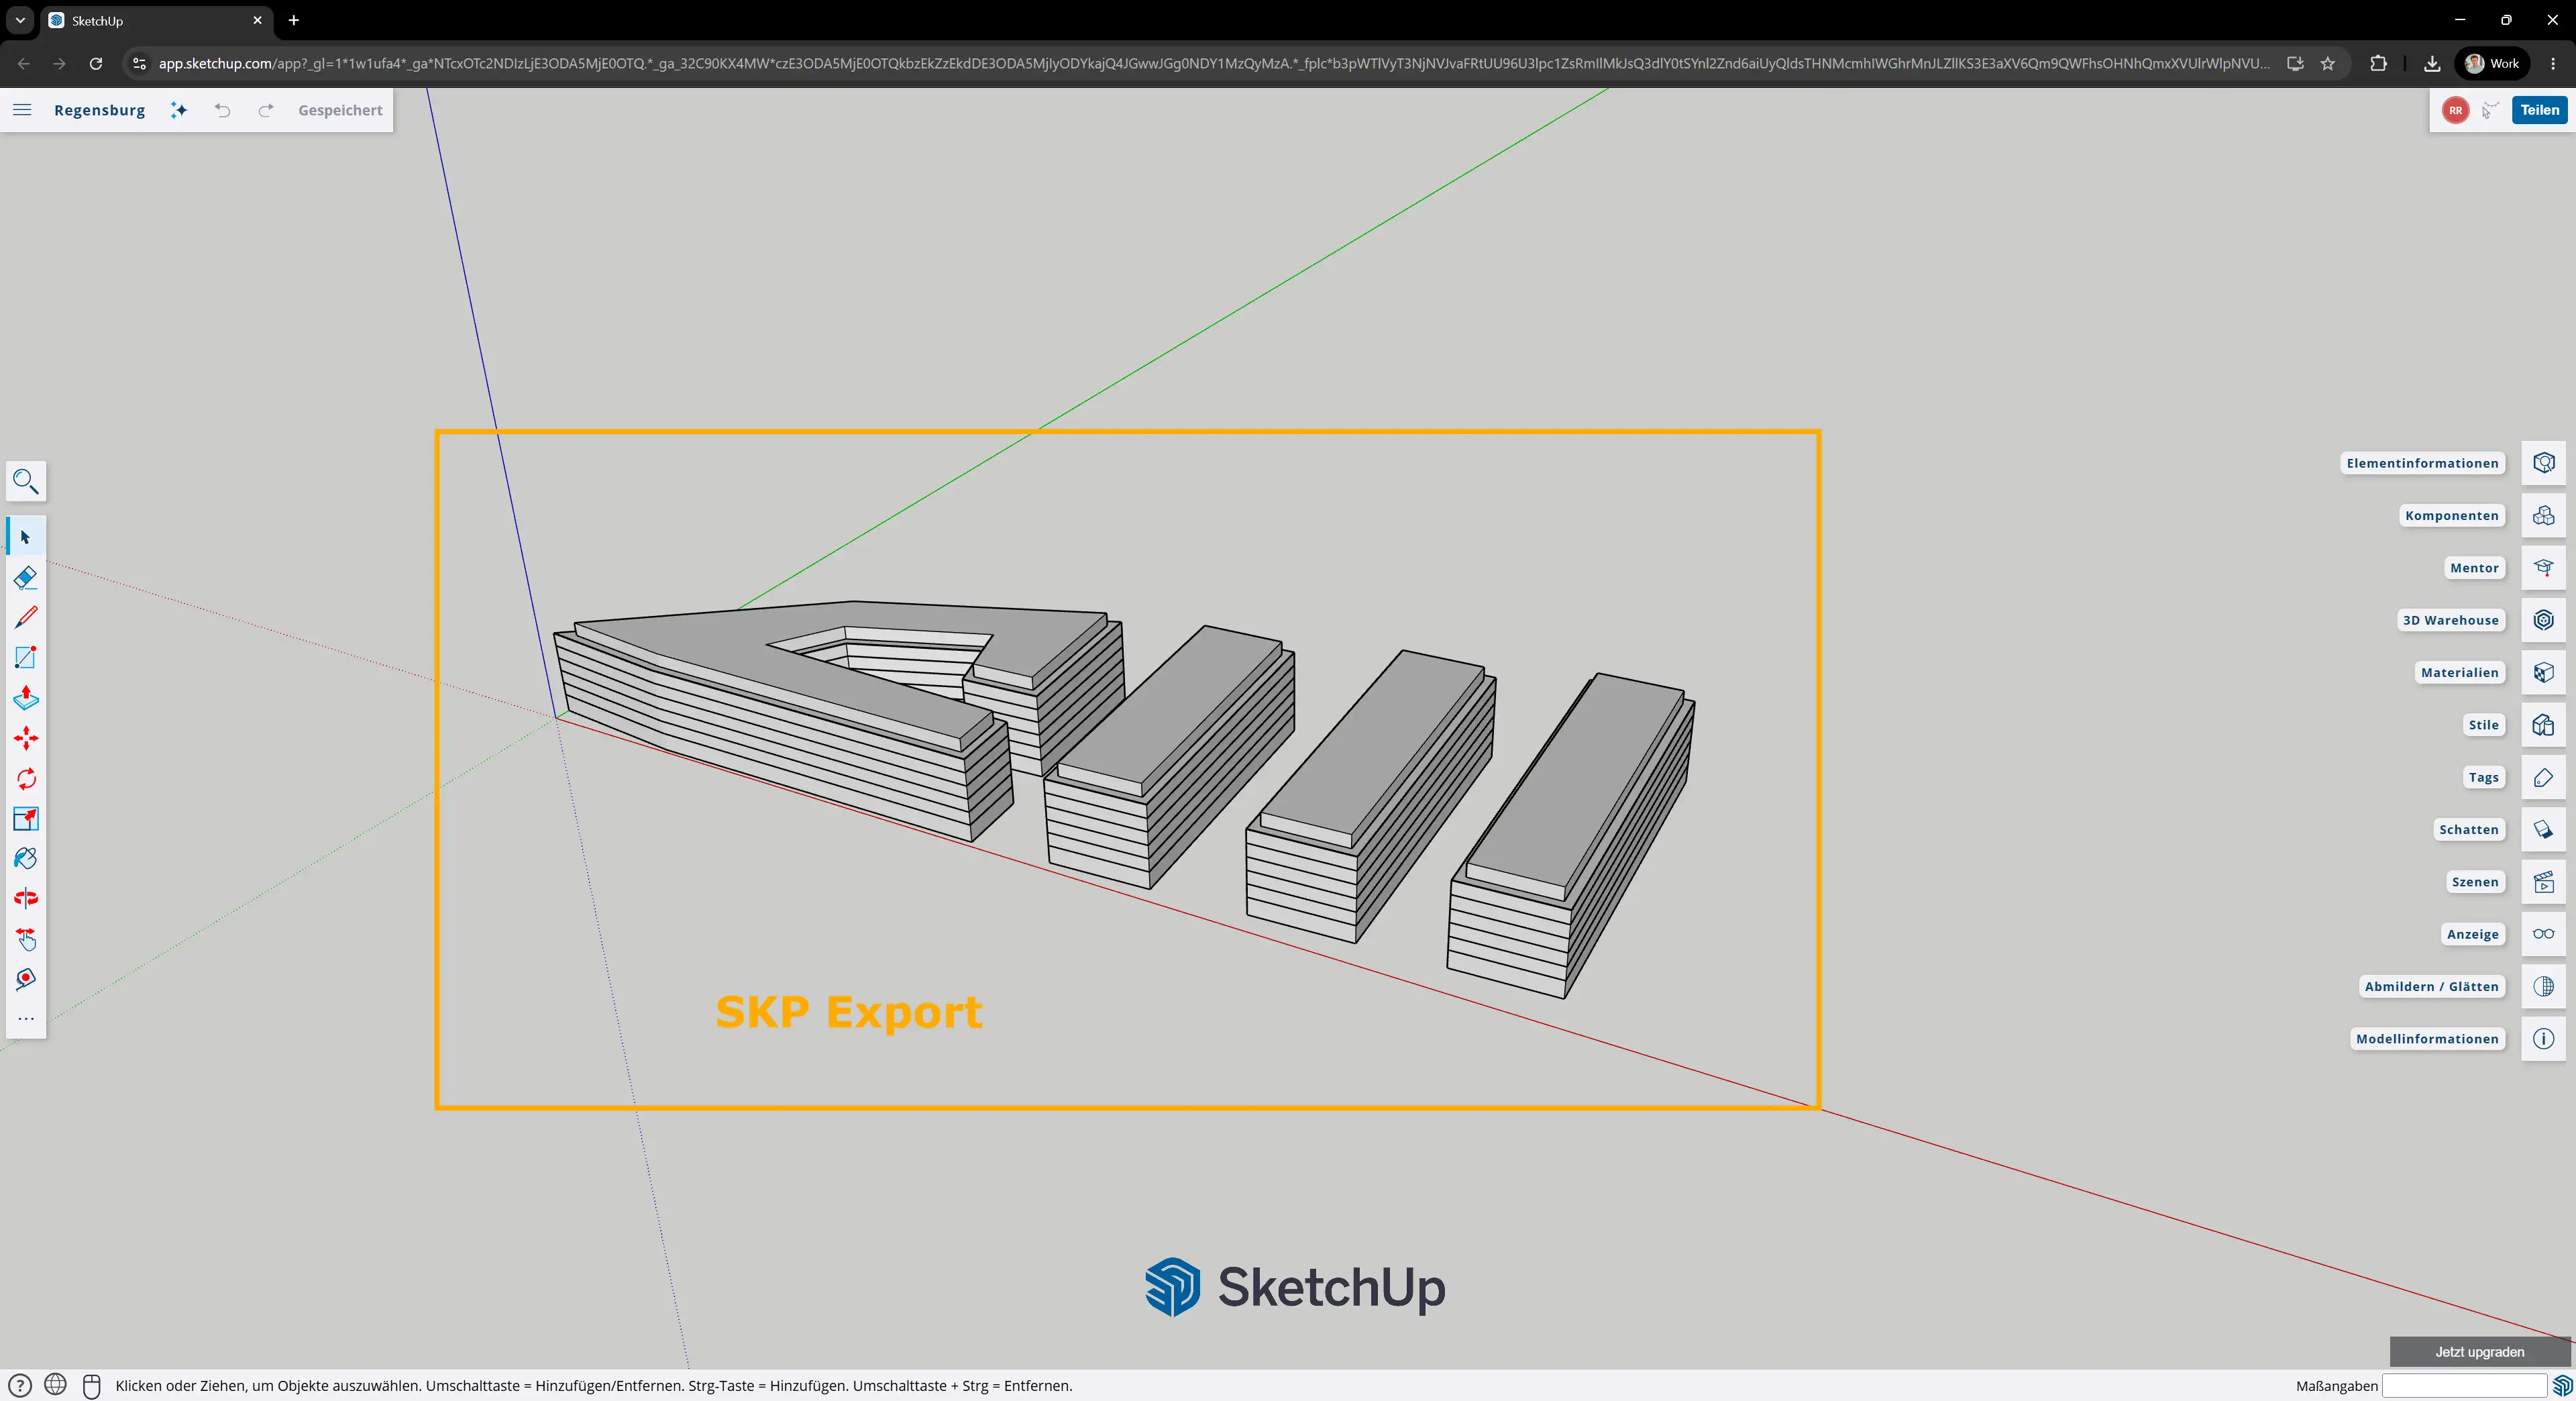Click the install app icon in address bar
Image resolution: width=2576 pixels, height=1401 pixels.
point(2295,63)
